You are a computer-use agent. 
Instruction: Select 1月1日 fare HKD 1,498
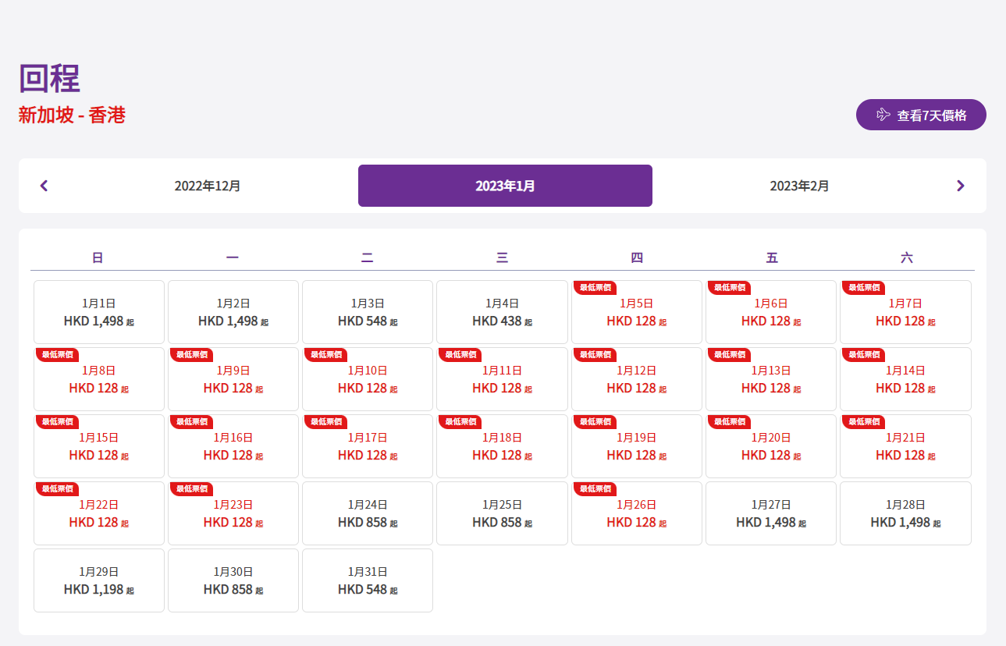pos(99,312)
